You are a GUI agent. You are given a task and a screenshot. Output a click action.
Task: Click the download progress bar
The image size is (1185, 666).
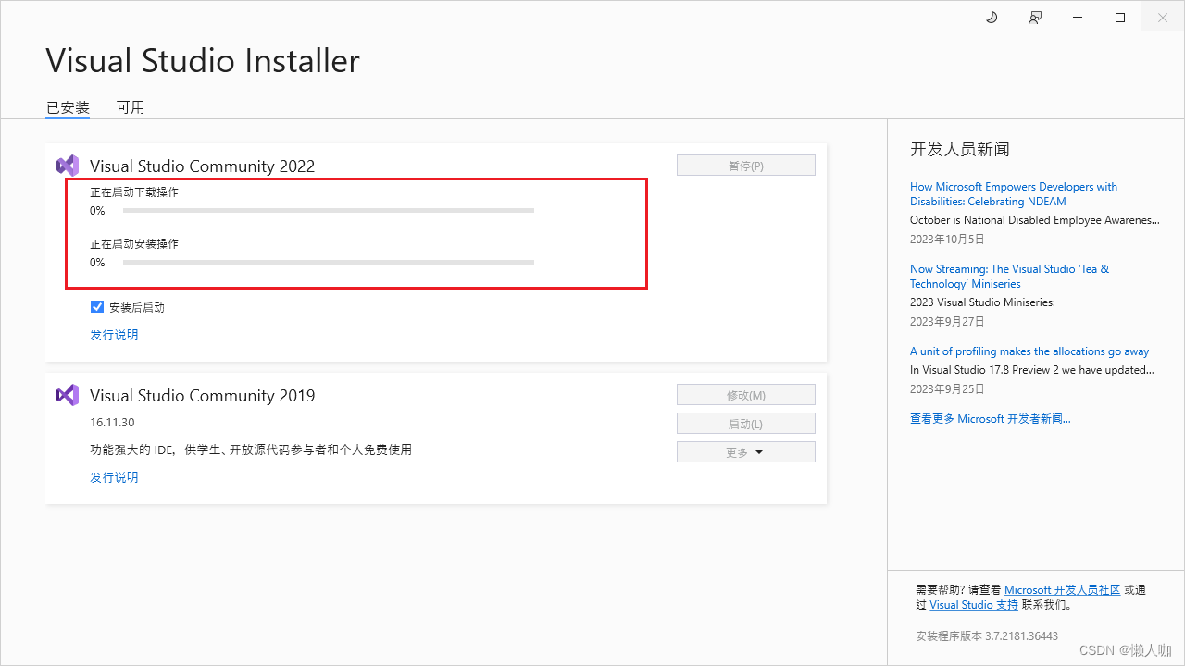pyautogui.click(x=329, y=211)
